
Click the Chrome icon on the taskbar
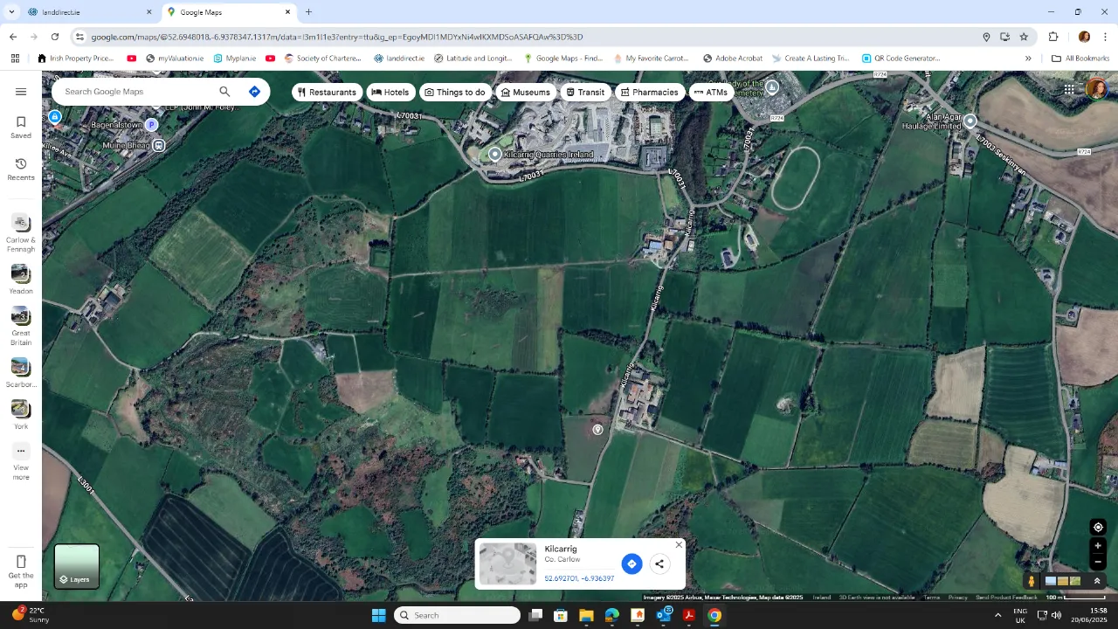pos(714,615)
